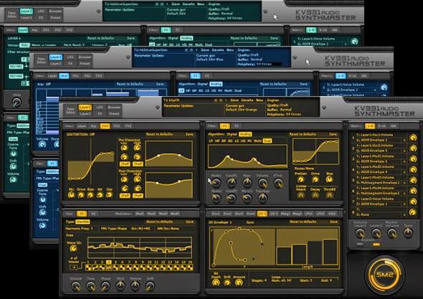Click the Mode1 filter knob
This screenshot has height=299, width=423.
point(216,184)
